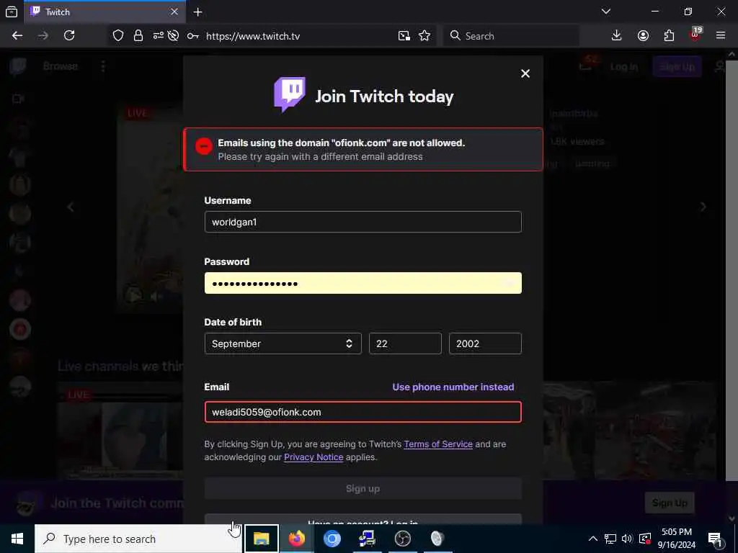Click the saved password key icon
Viewport: 738px width, 553px height.
click(x=192, y=36)
